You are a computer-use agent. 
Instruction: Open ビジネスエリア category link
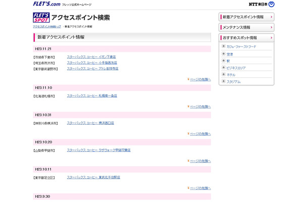tap(236, 68)
